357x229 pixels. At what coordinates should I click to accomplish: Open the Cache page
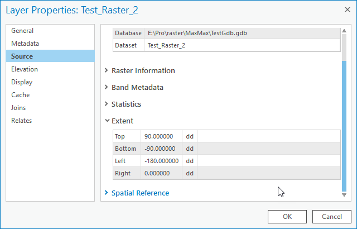[x=20, y=95]
